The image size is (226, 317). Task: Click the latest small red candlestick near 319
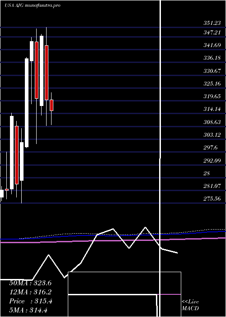click(x=52, y=105)
